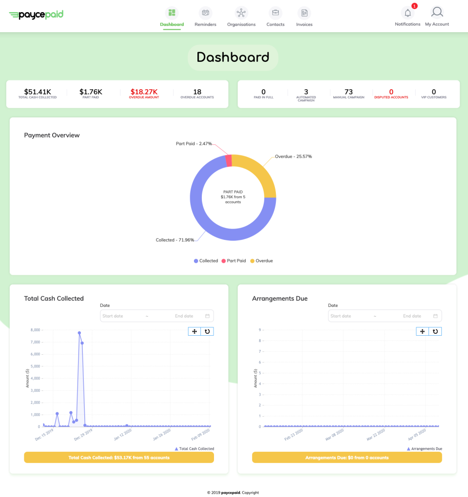This screenshot has height=497, width=468.
Task: Reset the Arrangements Due chart view
Action: click(435, 331)
